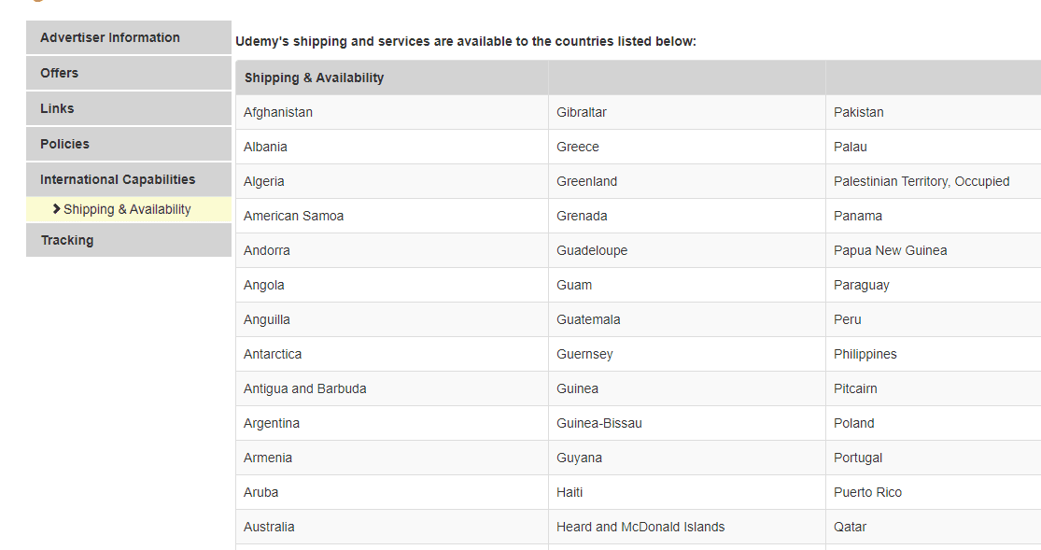Select the Puerto Rico table cell
The image size is (1041, 550).
tap(934, 492)
